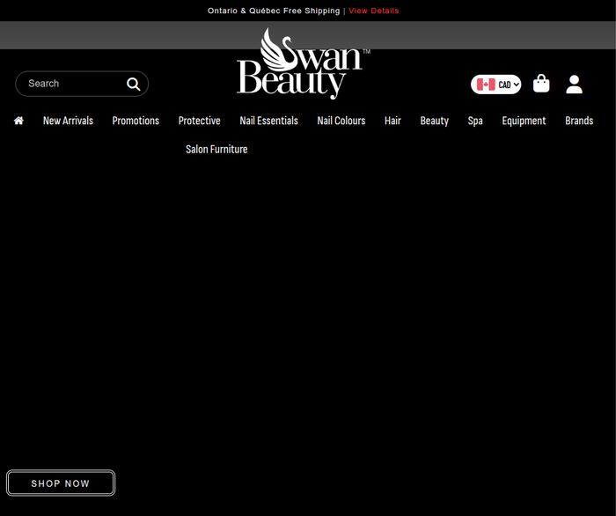This screenshot has height=516, width=616.
Task: Select the Nail Colours menu item
Action: pyautogui.click(x=341, y=121)
